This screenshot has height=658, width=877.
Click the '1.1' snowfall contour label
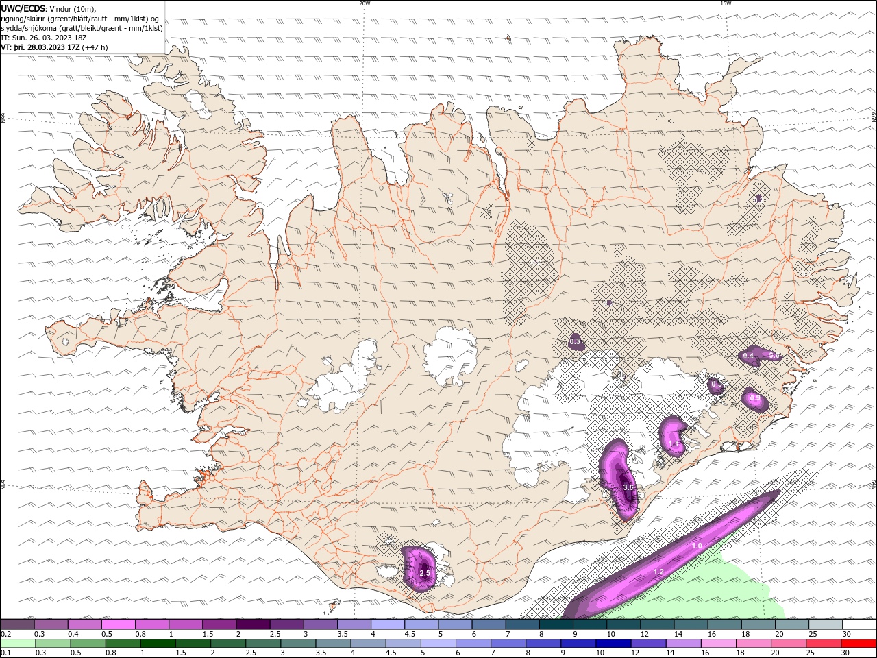point(674,444)
